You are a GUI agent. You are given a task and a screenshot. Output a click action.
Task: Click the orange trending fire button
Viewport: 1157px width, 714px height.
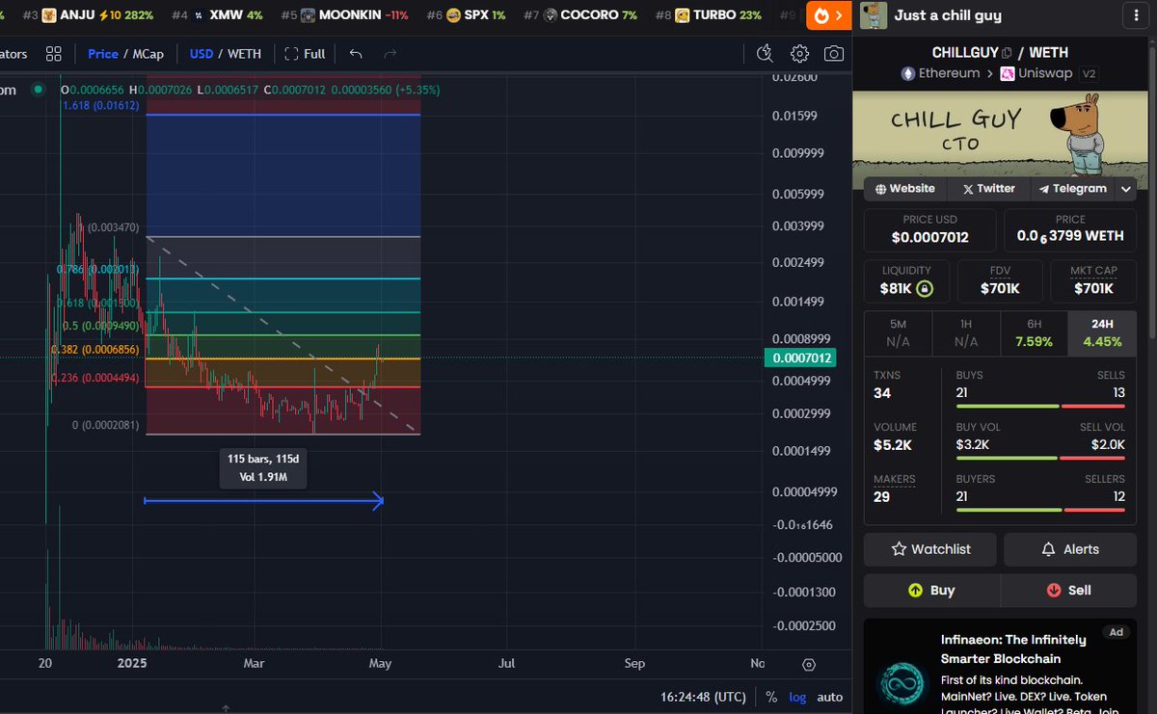pyautogui.click(x=828, y=15)
